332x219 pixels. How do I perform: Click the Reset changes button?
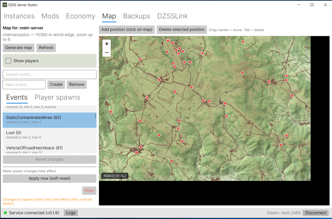[x=50, y=159]
